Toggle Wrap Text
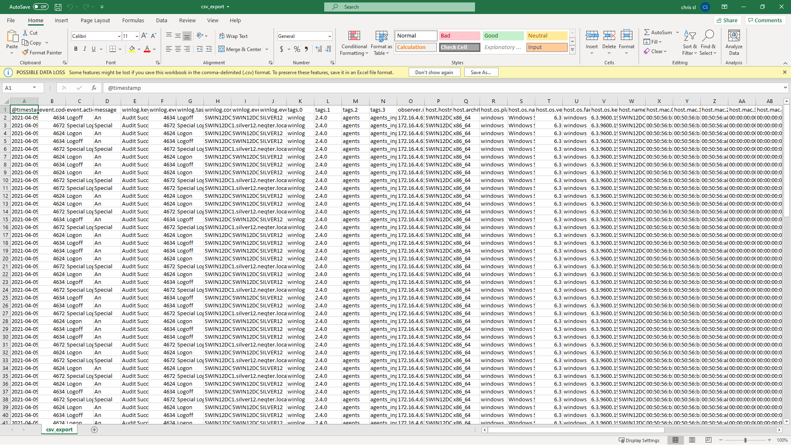 tap(233, 36)
